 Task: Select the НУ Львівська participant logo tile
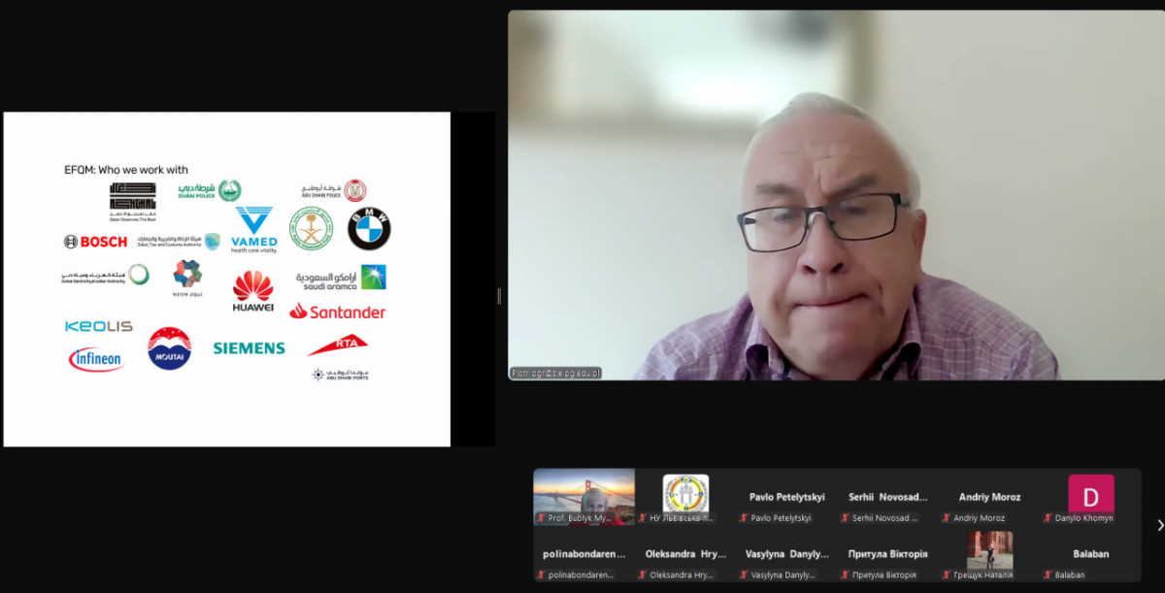(685, 494)
